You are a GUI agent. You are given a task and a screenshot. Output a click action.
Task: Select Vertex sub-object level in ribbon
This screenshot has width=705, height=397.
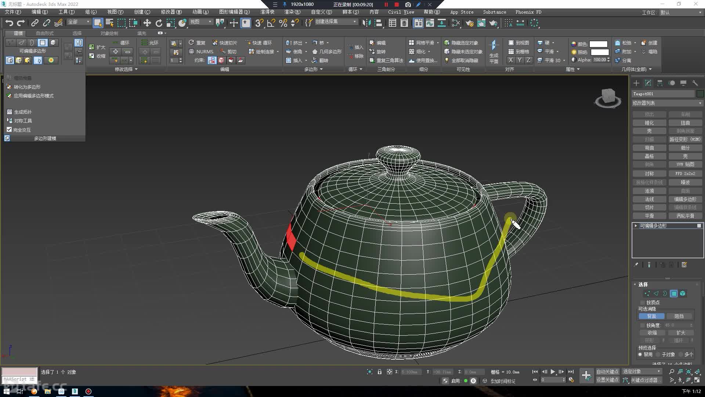[x=11, y=43]
